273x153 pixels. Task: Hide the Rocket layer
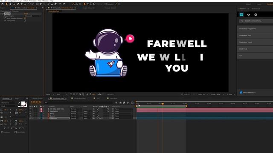coord(30,116)
